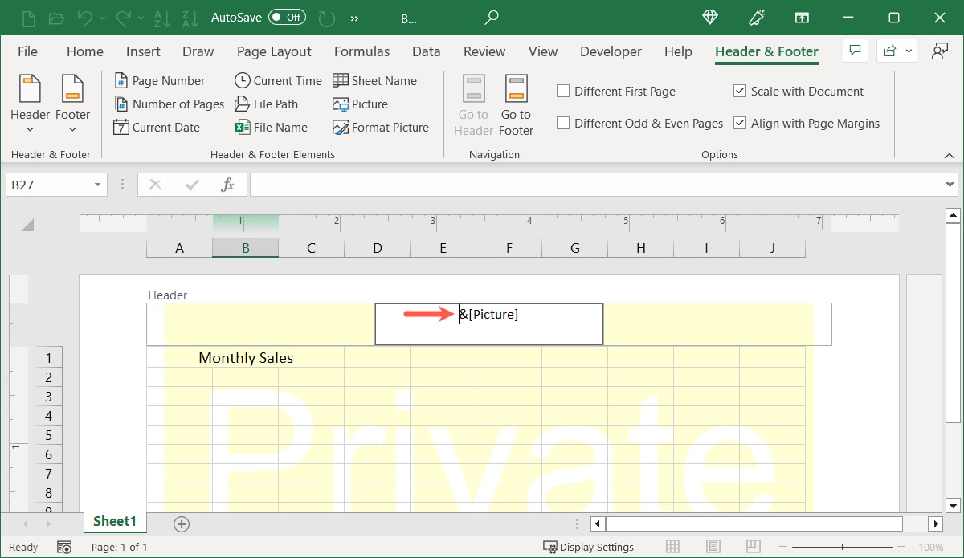Insert Page Number element in header
This screenshot has height=558, width=964.
159,81
